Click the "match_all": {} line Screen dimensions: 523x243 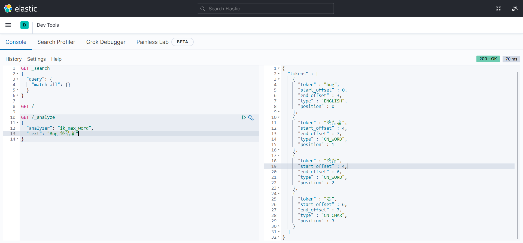[x=51, y=85]
